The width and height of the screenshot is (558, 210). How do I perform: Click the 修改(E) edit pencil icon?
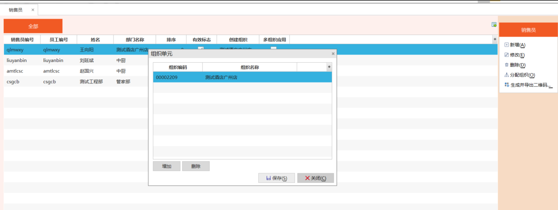506,55
